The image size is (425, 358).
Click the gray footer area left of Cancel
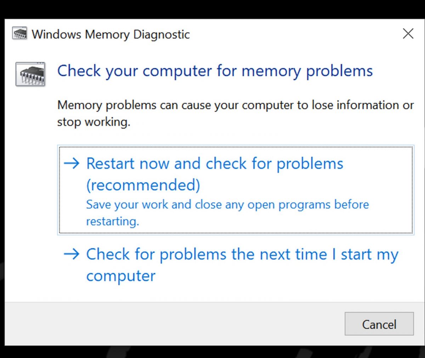[170, 324]
